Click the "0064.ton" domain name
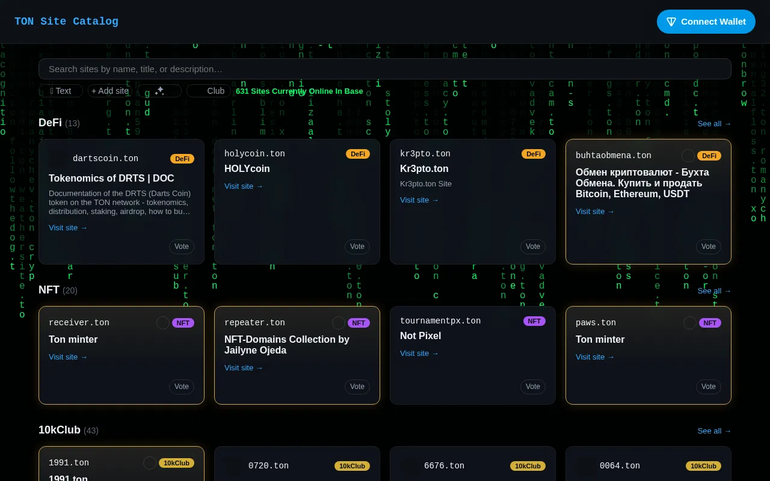The width and height of the screenshot is (770, 481). pyautogui.click(x=620, y=466)
